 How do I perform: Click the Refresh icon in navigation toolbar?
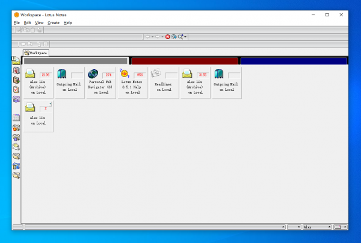[x=174, y=37]
